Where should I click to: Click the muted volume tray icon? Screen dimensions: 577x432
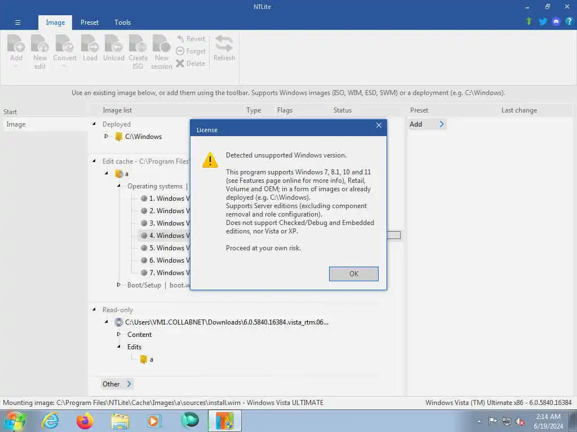520,421
